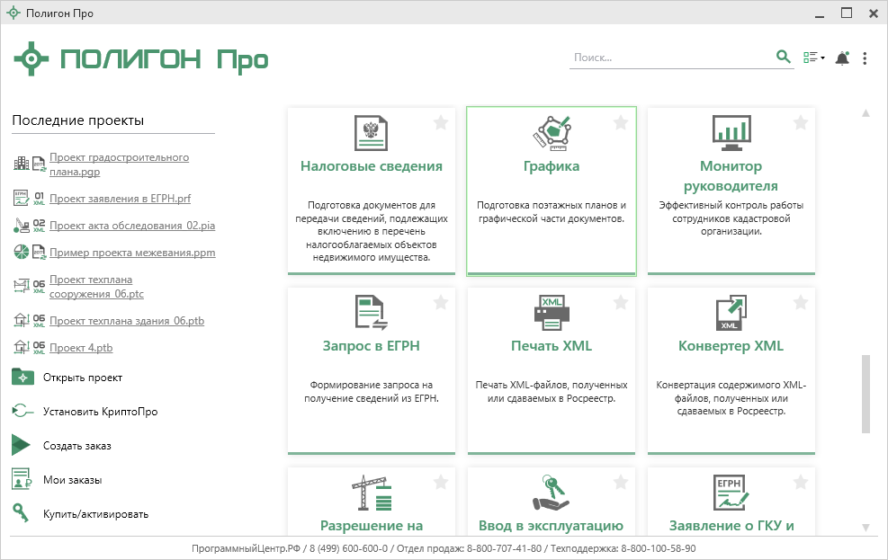Click the Налоговые сведения document icon
Viewport: 888px width, 560px height.
[371, 132]
